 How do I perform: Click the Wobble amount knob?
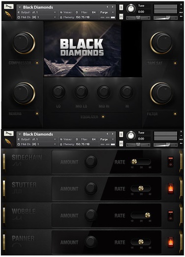coord(91,215)
